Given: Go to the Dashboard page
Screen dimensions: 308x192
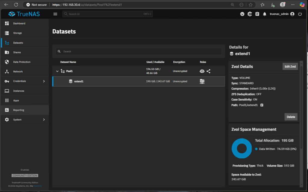Looking at the screenshot, I should [19, 23].
